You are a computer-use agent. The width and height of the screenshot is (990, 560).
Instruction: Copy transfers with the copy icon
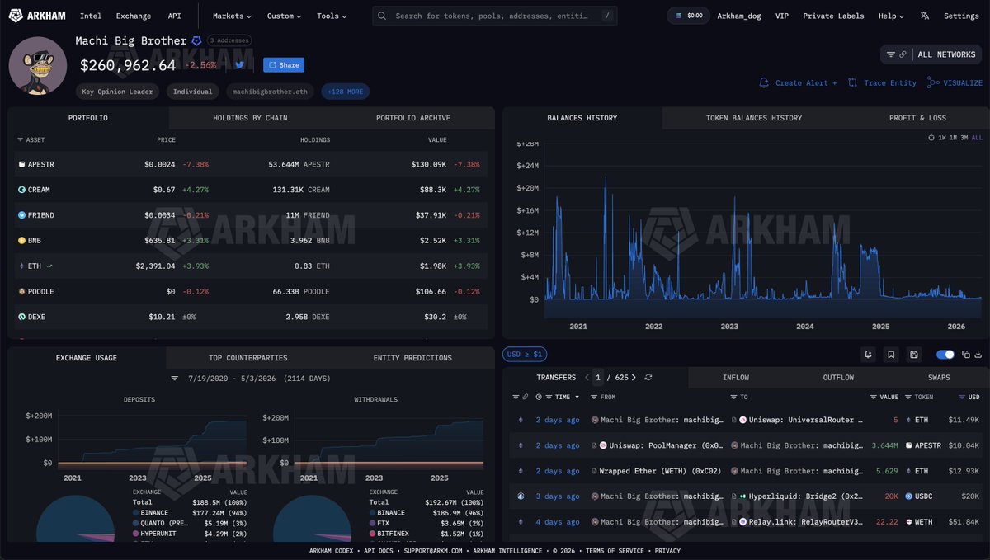pos(965,355)
